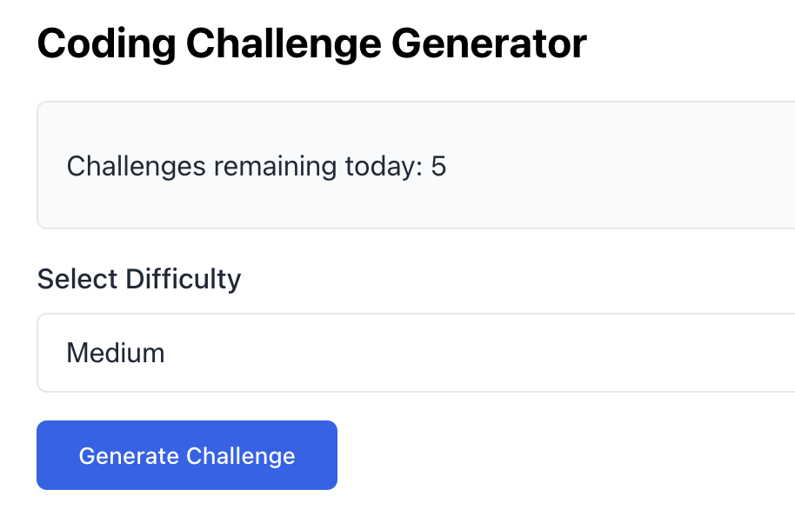Click the word Medium in the combo box
The height and width of the screenshot is (516, 795).
(x=116, y=354)
